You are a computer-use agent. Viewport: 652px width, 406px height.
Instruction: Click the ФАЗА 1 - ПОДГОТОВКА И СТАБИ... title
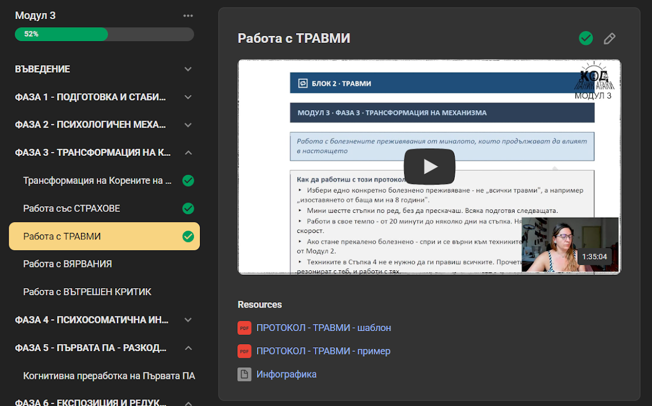pyautogui.click(x=90, y=97)
